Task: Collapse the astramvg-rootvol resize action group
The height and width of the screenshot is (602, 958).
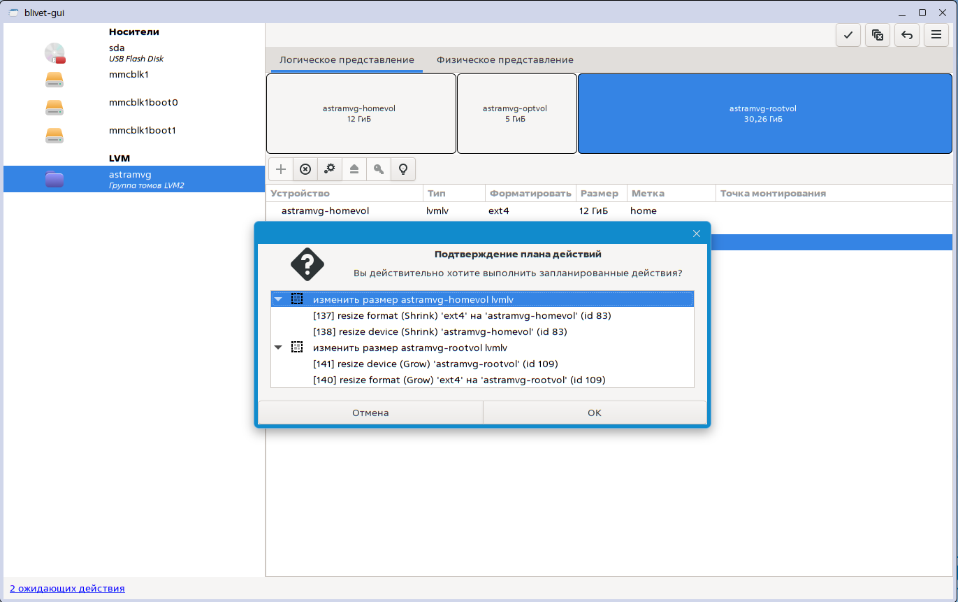Action: [279, 347]
